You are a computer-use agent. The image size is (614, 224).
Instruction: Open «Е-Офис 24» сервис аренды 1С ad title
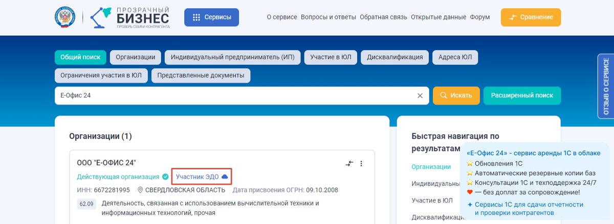(534, 153)
